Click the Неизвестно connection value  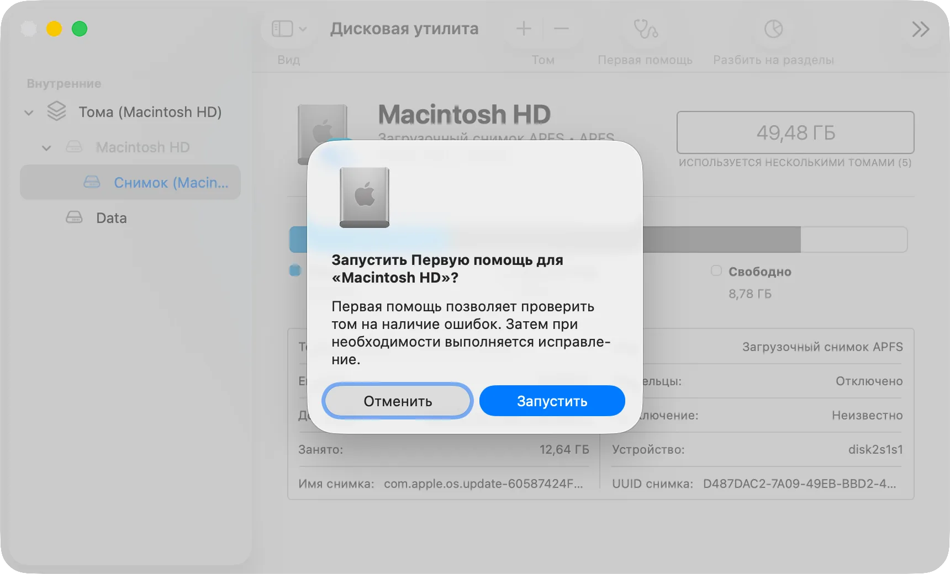(867, 415)
